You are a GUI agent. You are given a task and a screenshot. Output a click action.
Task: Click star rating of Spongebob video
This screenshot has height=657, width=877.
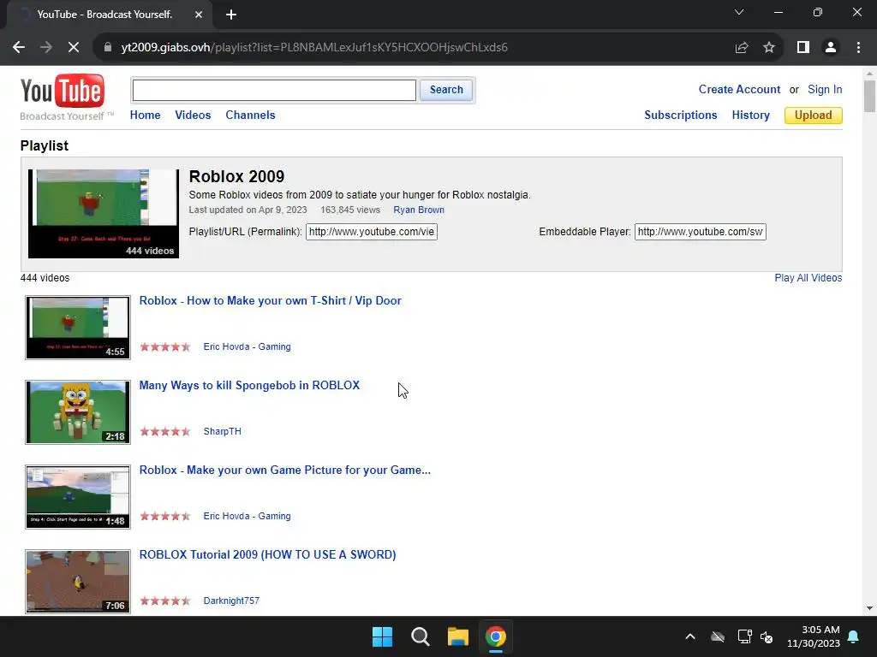(165, 431)
